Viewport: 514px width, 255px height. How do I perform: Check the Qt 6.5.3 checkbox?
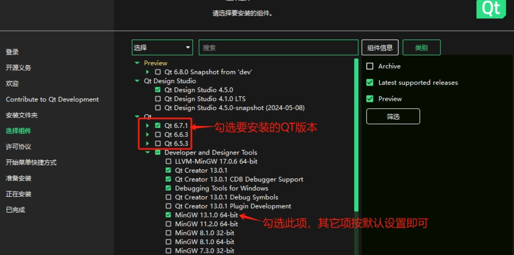[x=158, y=143]
